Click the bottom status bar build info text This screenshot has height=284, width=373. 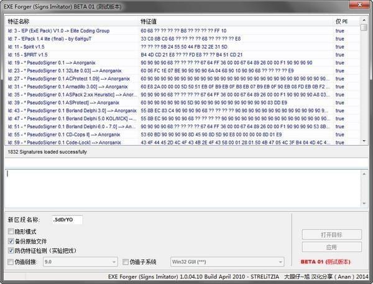[238, 277]
